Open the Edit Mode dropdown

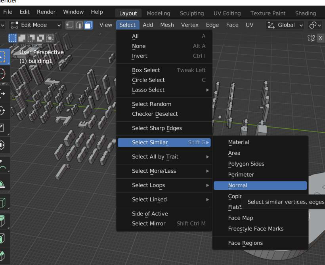pyautogui.click(x=36, y=25)
